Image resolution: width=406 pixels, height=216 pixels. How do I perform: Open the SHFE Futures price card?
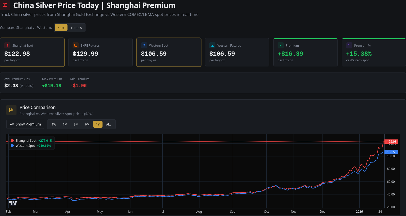100,52
